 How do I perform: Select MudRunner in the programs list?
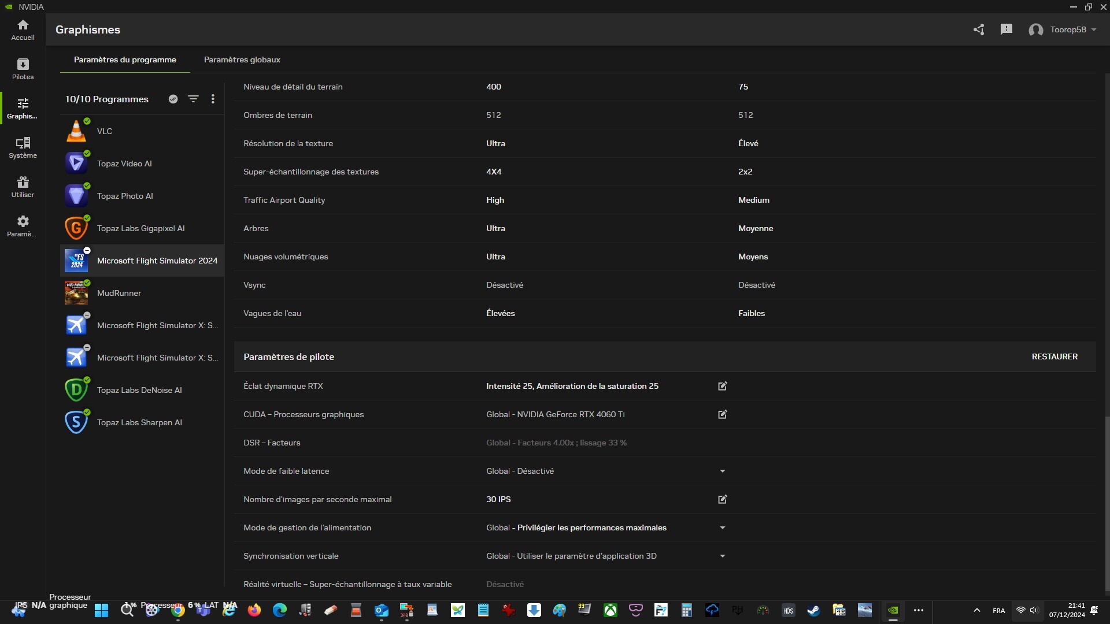click(119, 293)
